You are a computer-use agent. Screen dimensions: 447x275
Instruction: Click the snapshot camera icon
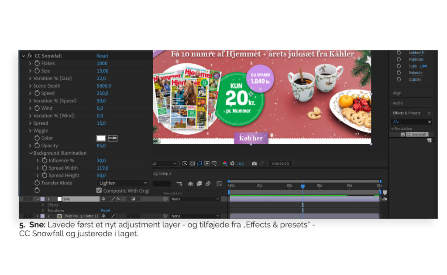(254, 163)
